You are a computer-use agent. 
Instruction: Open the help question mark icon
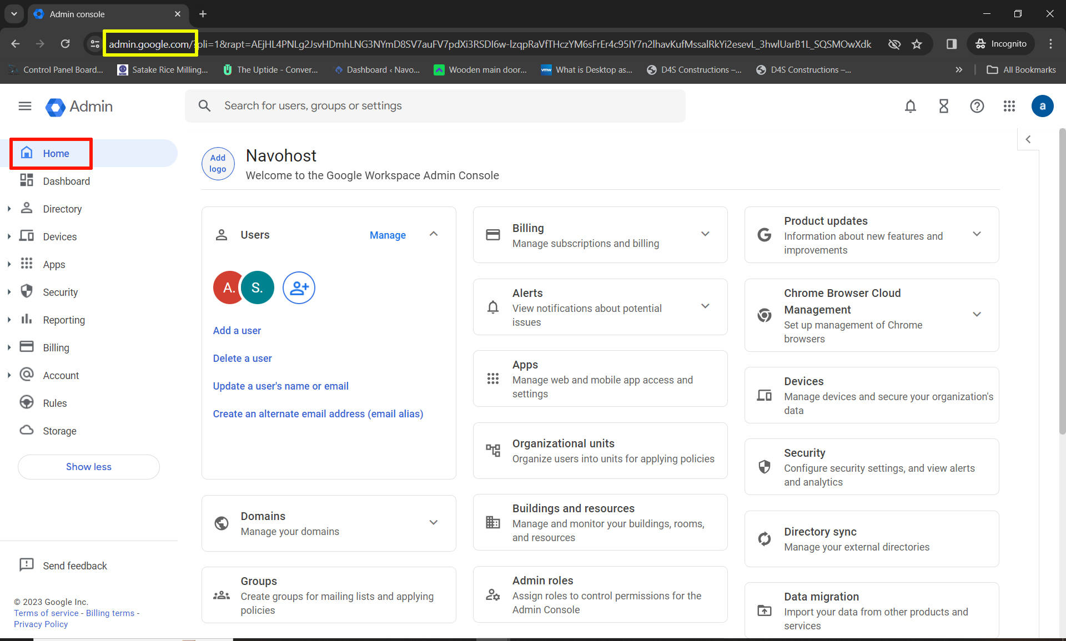[977, 106]
